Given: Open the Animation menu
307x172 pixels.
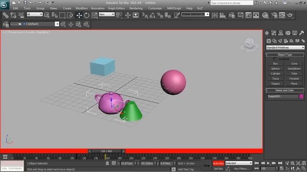Looking at the screenshot, I should click(98, 9).
